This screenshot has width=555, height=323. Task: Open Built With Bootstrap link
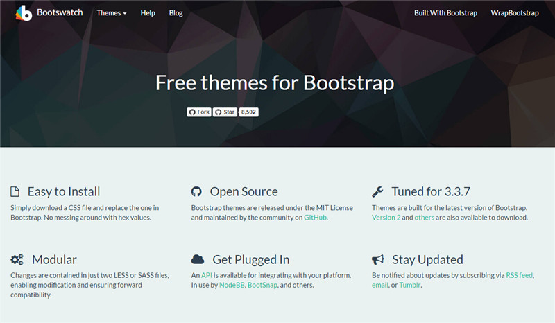[444, 13]
